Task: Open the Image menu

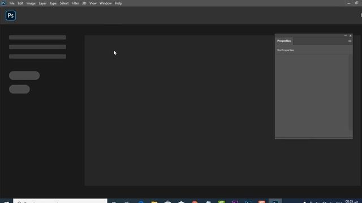Action: [31, 3]
